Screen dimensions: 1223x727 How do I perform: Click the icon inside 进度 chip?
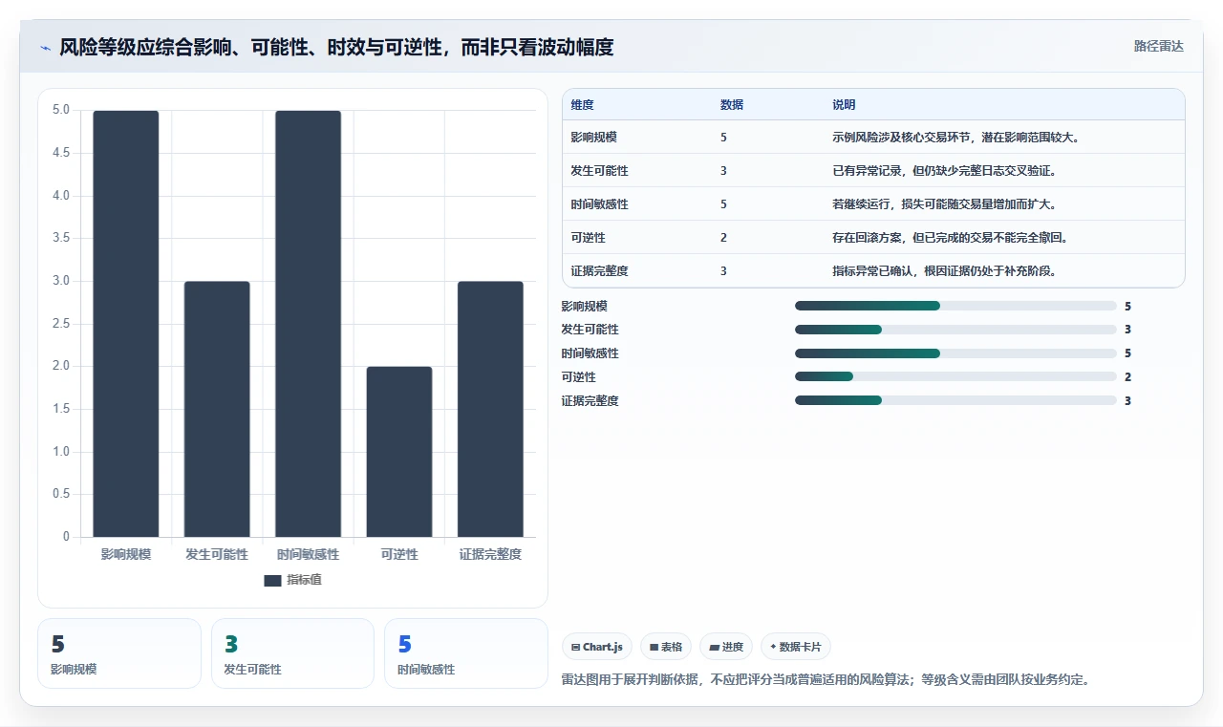[714, 647]
